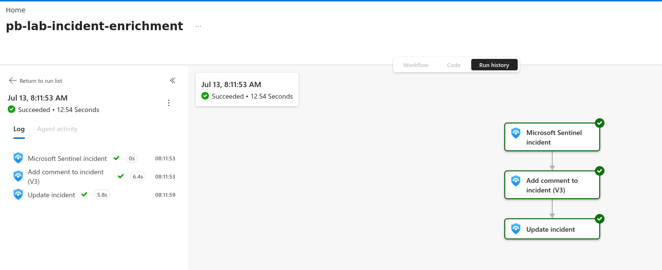Click the pb-lab-incident-enrichment title
This screenshot has height=270, width=662.
coord(94,26)
